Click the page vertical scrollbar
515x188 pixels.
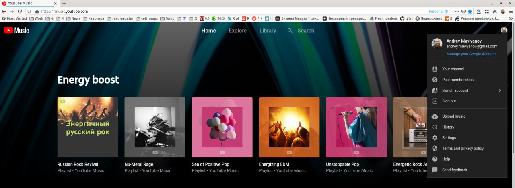pyautogui.click(x=513, y=88)
